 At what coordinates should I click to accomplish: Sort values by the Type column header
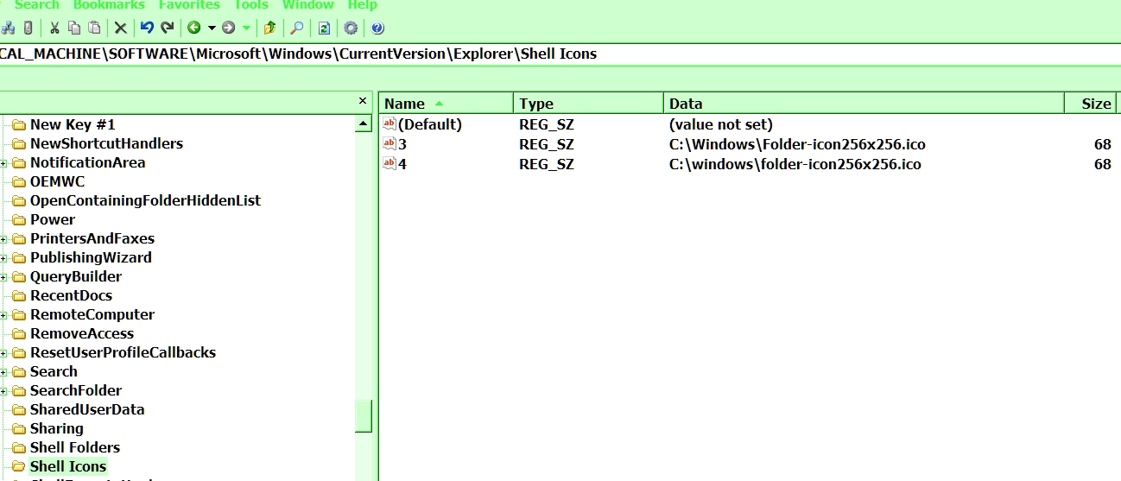click(x=588, y=104)
